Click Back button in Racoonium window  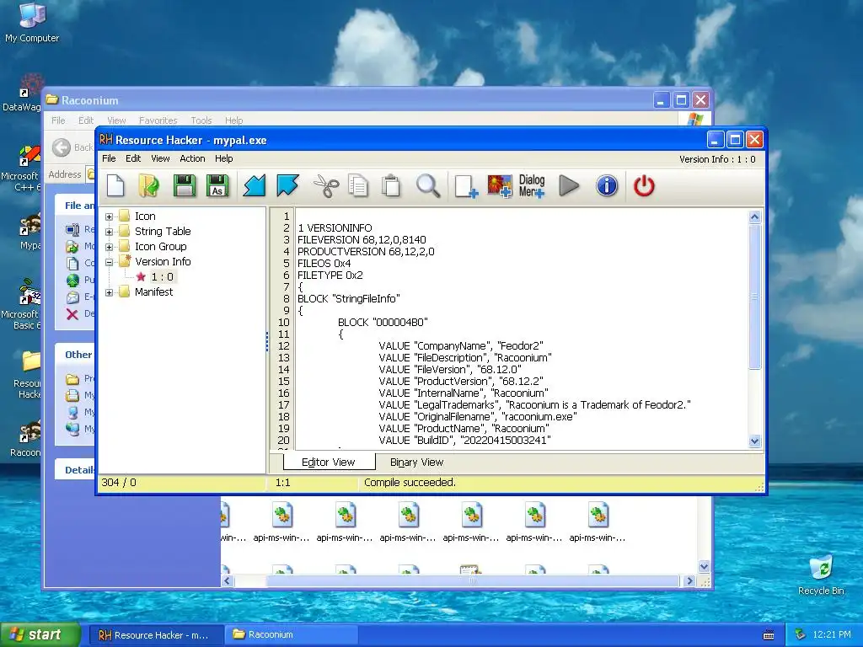click(x=72, y=147)
